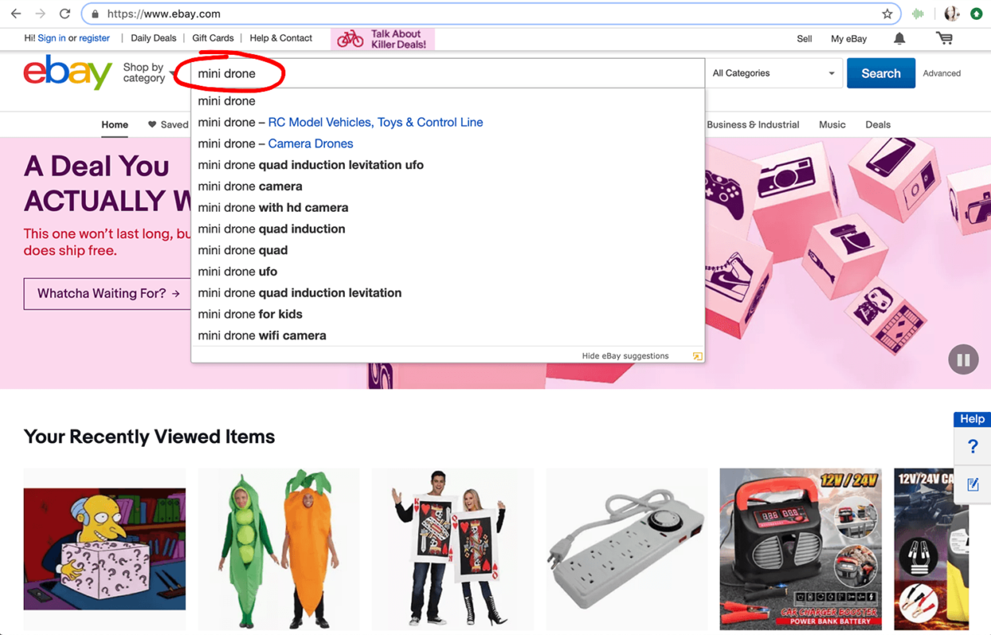The image size is (991, 635).
Task: Open the carrot and pea costume thumbnail
Action: pos(278,548)
